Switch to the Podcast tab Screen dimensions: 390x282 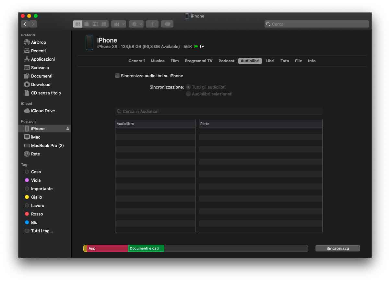coord(226,61)
